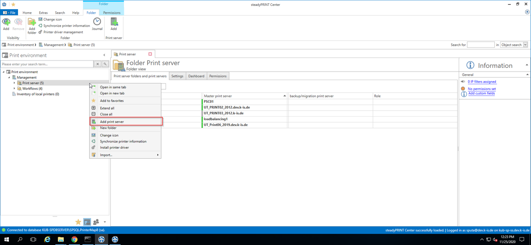Collapse the Print environment side panel

coord(104,55)
